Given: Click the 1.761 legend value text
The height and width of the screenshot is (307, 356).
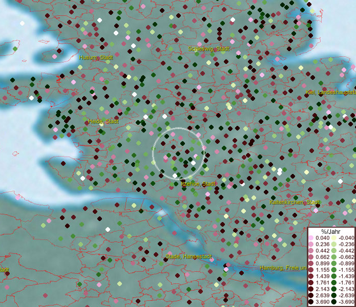Looking at the screenshot, I should pos(323,282).
